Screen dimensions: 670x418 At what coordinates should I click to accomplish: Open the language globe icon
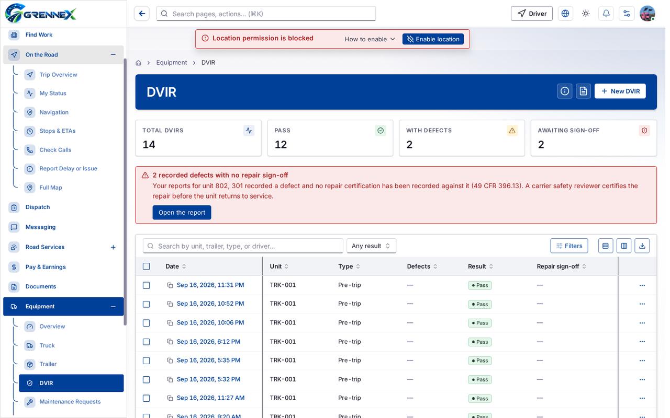pos(565,14)
